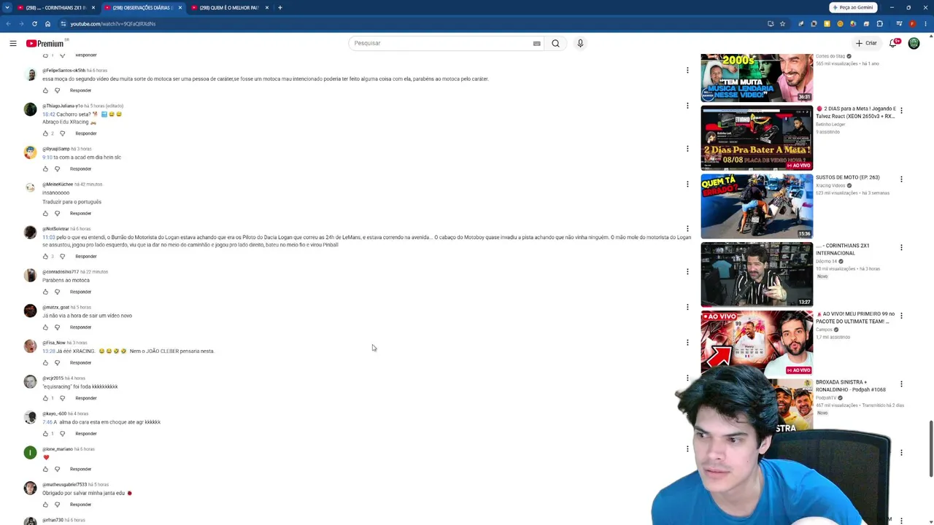The width and height of the screenshot is (934, 525).
Task: Bookmark this page with the star
Action: click(x=782, y=23)
